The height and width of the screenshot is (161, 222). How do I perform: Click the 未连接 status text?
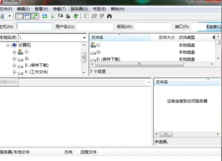point(162,141)
